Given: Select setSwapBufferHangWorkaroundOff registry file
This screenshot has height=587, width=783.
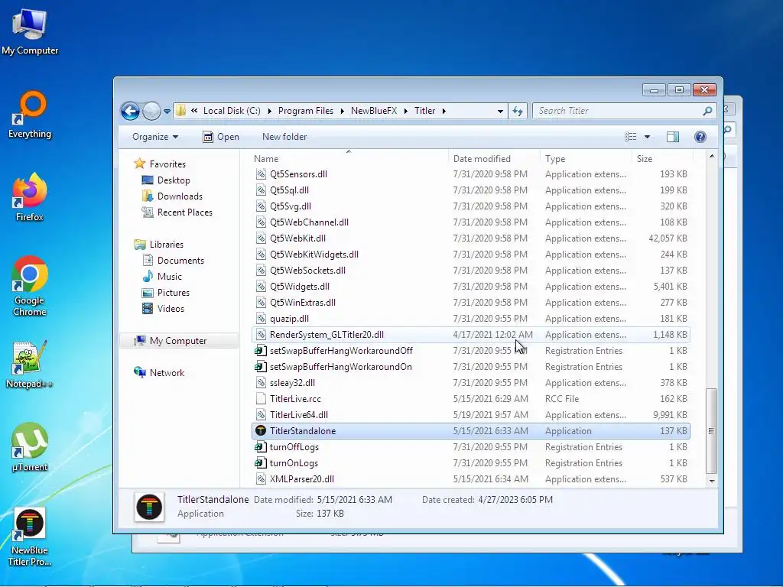Looking at the screenshot, I should (x=471, y=350).
